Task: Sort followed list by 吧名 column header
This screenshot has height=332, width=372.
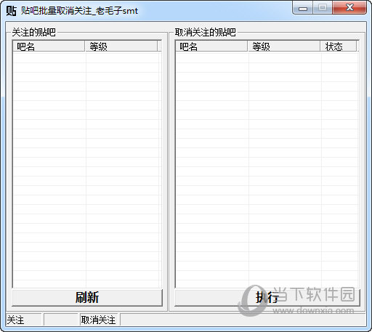Action: coord(49,46)
